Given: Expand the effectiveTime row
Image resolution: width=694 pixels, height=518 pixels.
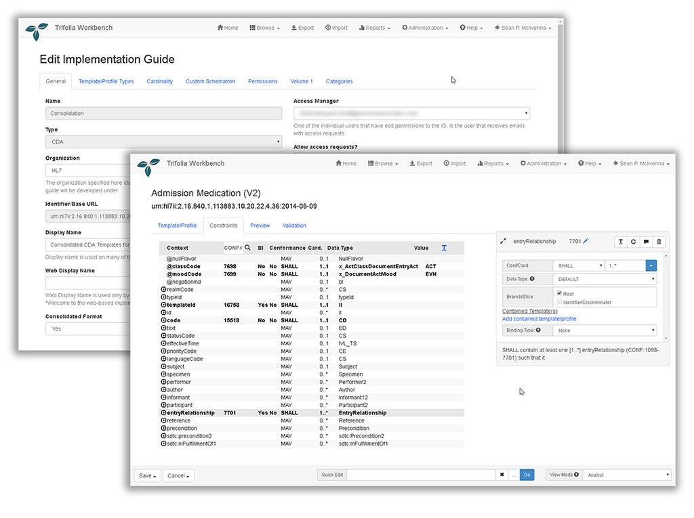Looking at the screenshot, I should (x=163, y=343).
